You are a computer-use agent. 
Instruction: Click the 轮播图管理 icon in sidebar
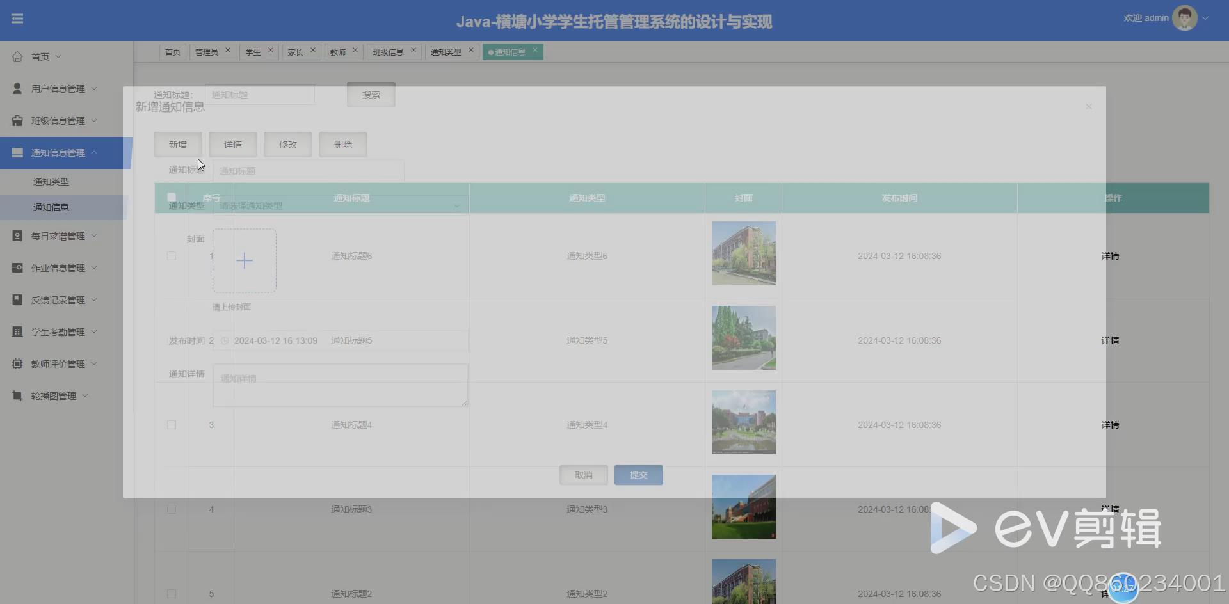pos(17,396)
